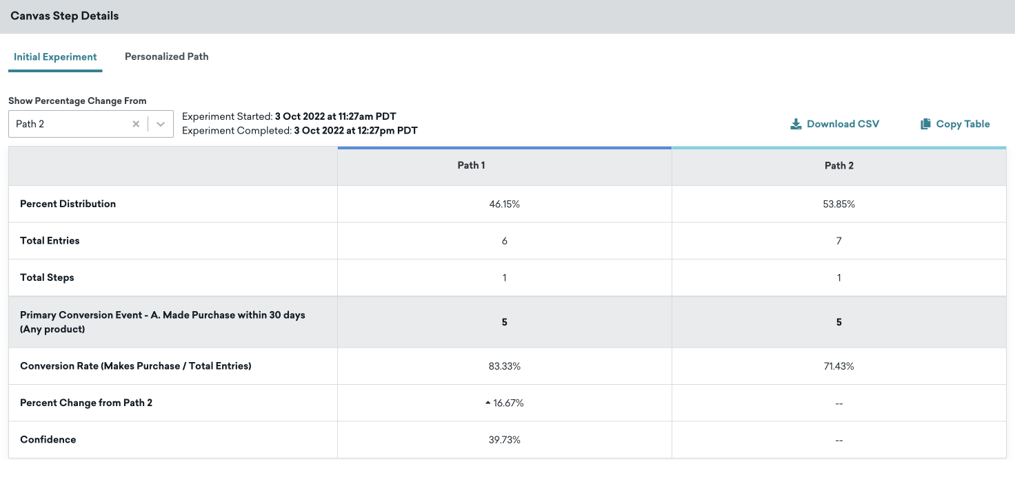Select the Primary Conversion Event row label
The height and width of the screenshot is (477, 1015).
162,321
